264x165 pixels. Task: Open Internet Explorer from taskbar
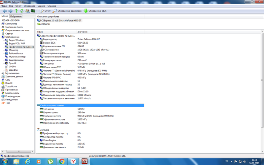[x=28, y=162]
